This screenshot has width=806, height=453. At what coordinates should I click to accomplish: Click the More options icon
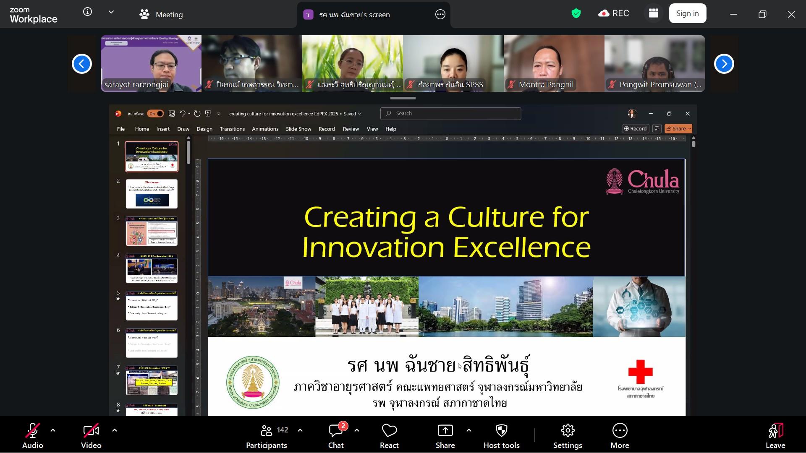(x=620, y=436)
